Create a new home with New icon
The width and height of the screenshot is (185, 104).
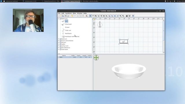60,16
